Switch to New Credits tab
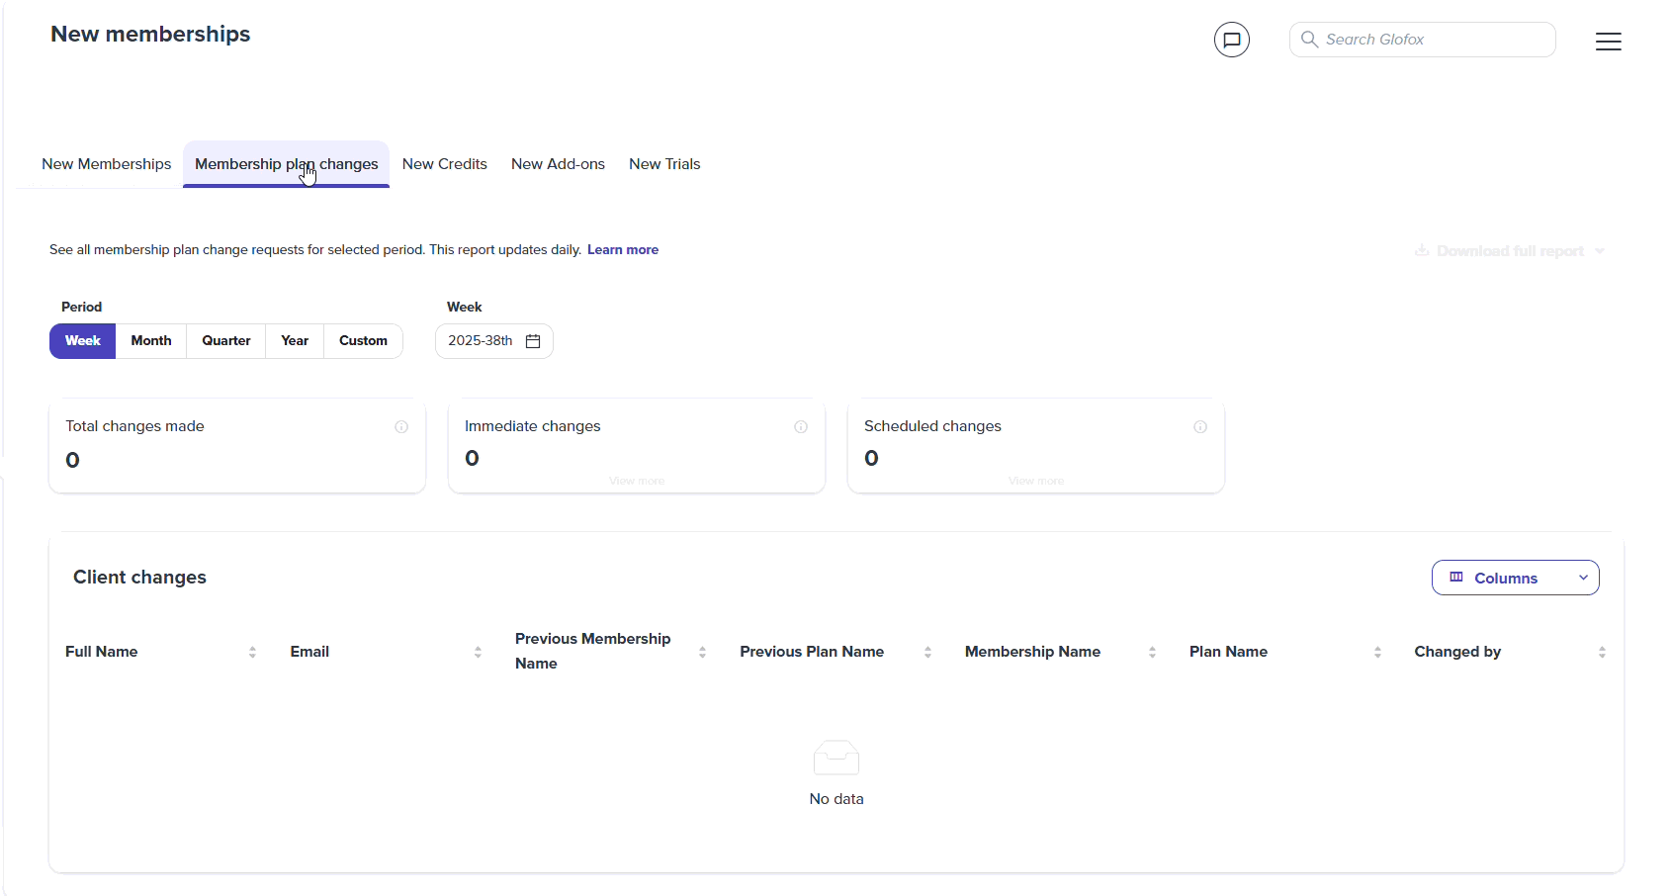Image resolution: width=1671 pixels, height=896 pixels. [445, 164]
